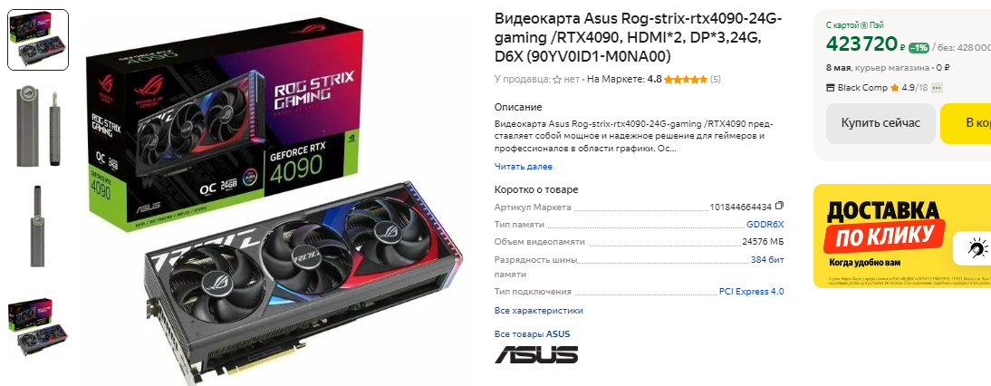Screen dimensions: 991x386
Task: Show all specs via Все характеристики
Action: tap(538, 311)
